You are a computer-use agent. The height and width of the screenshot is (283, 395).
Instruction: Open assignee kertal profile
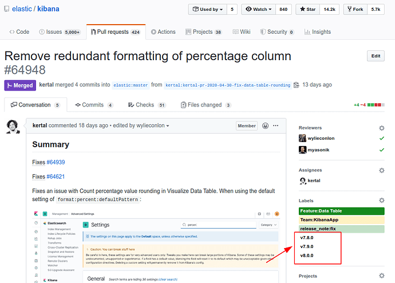pos(314,180)
